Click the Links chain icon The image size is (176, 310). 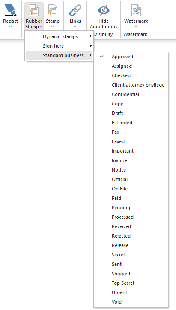75,10
